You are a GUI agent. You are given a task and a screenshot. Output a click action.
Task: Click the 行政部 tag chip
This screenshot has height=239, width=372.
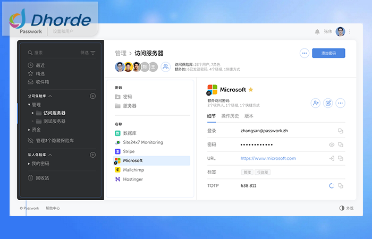(x=263, y=173)
